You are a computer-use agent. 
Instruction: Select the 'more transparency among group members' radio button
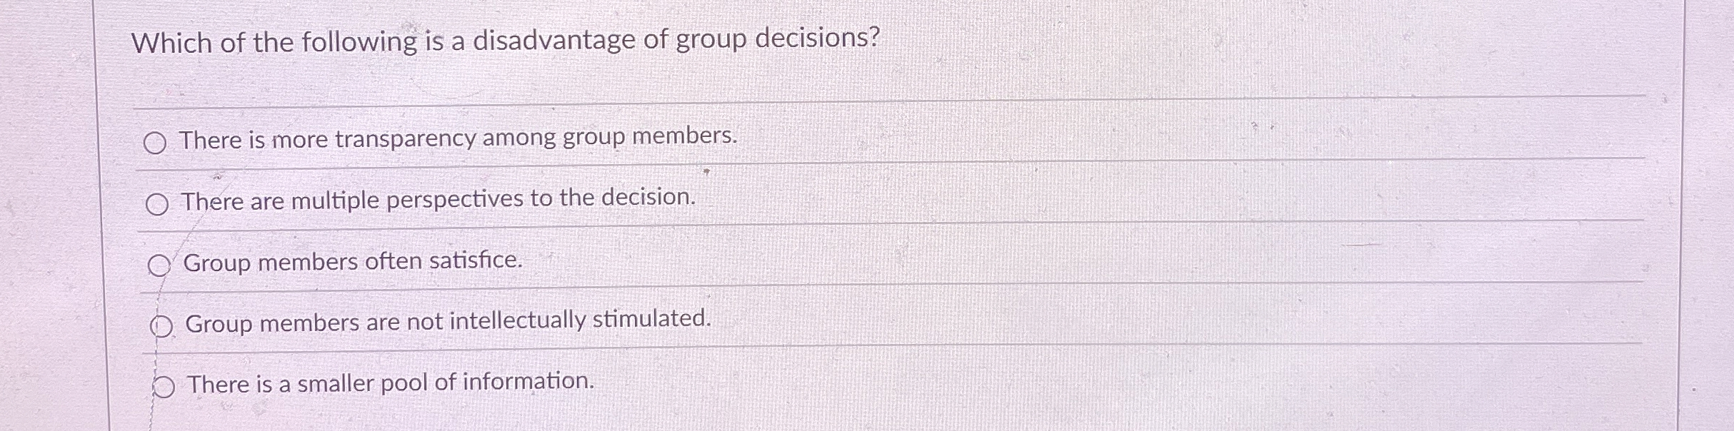coord(155,144)
